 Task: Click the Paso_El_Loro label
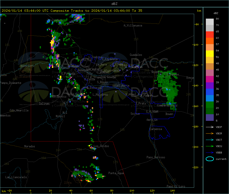[176, 186]
